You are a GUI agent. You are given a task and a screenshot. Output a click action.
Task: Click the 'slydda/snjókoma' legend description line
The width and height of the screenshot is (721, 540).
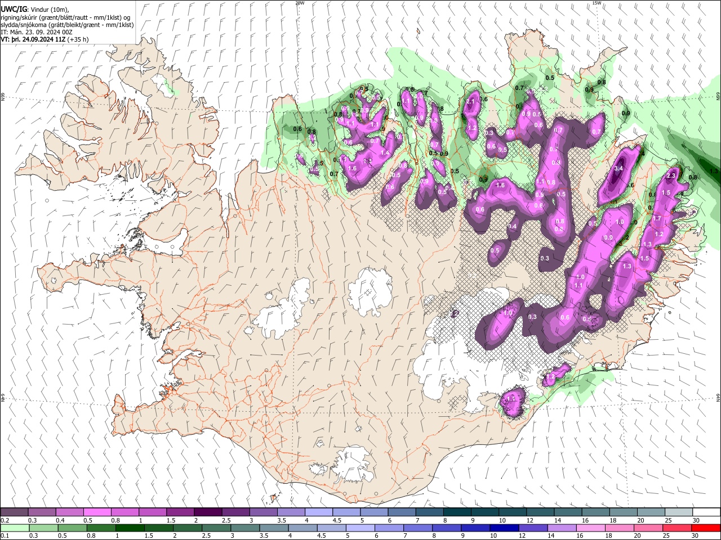click(67, 25)
